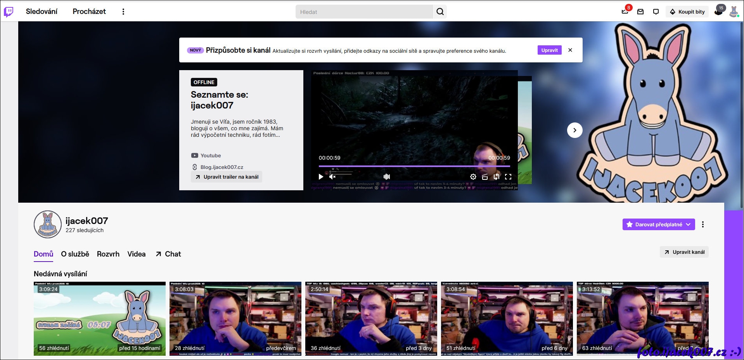Click the search magnifier button
Image resolution: width=744 pixels, height=360 pixels.
(440, 12)
